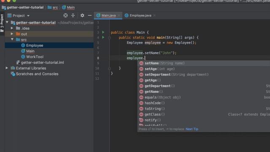Click External Libraries icon
This screenshot has height=152, width=270.
[x=13, y=68]
